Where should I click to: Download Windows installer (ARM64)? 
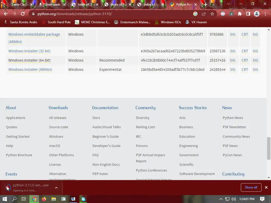[30, 70]
